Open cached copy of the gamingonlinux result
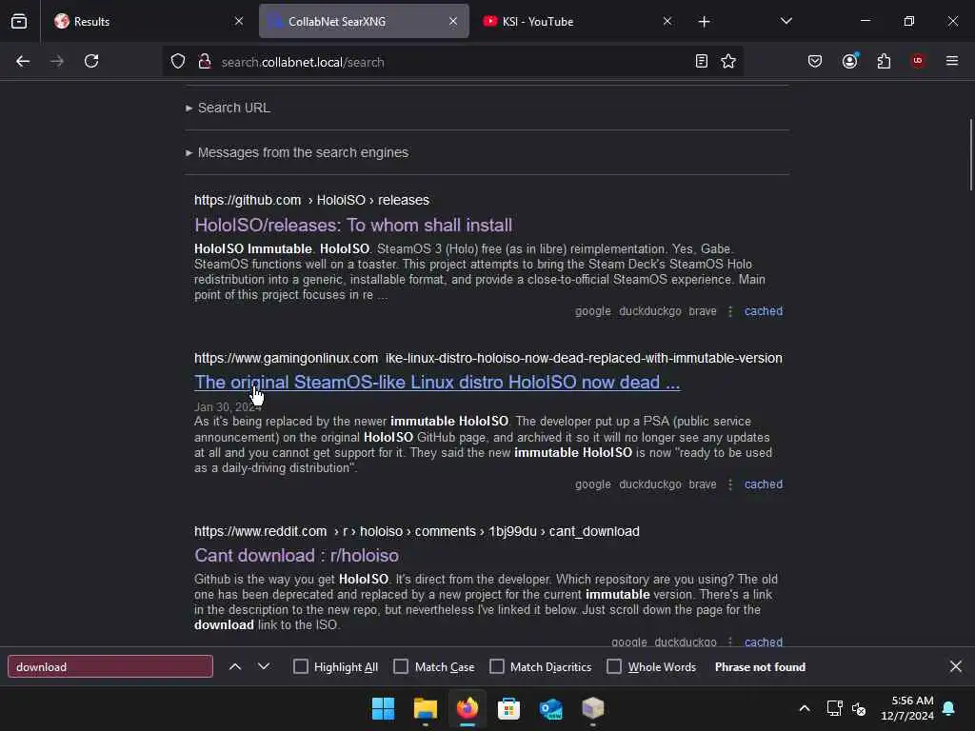Viewport: 975px width, 731px height. 764,484
